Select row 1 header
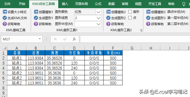 [3, 53]
